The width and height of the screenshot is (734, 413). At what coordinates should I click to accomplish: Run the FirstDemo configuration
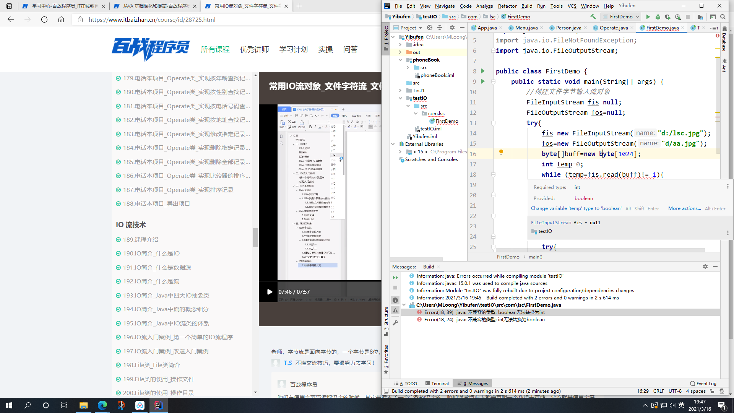(648, 17)
